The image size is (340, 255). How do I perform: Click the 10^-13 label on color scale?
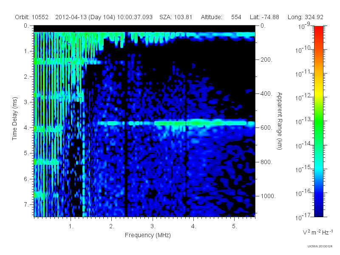pos(303,121)
